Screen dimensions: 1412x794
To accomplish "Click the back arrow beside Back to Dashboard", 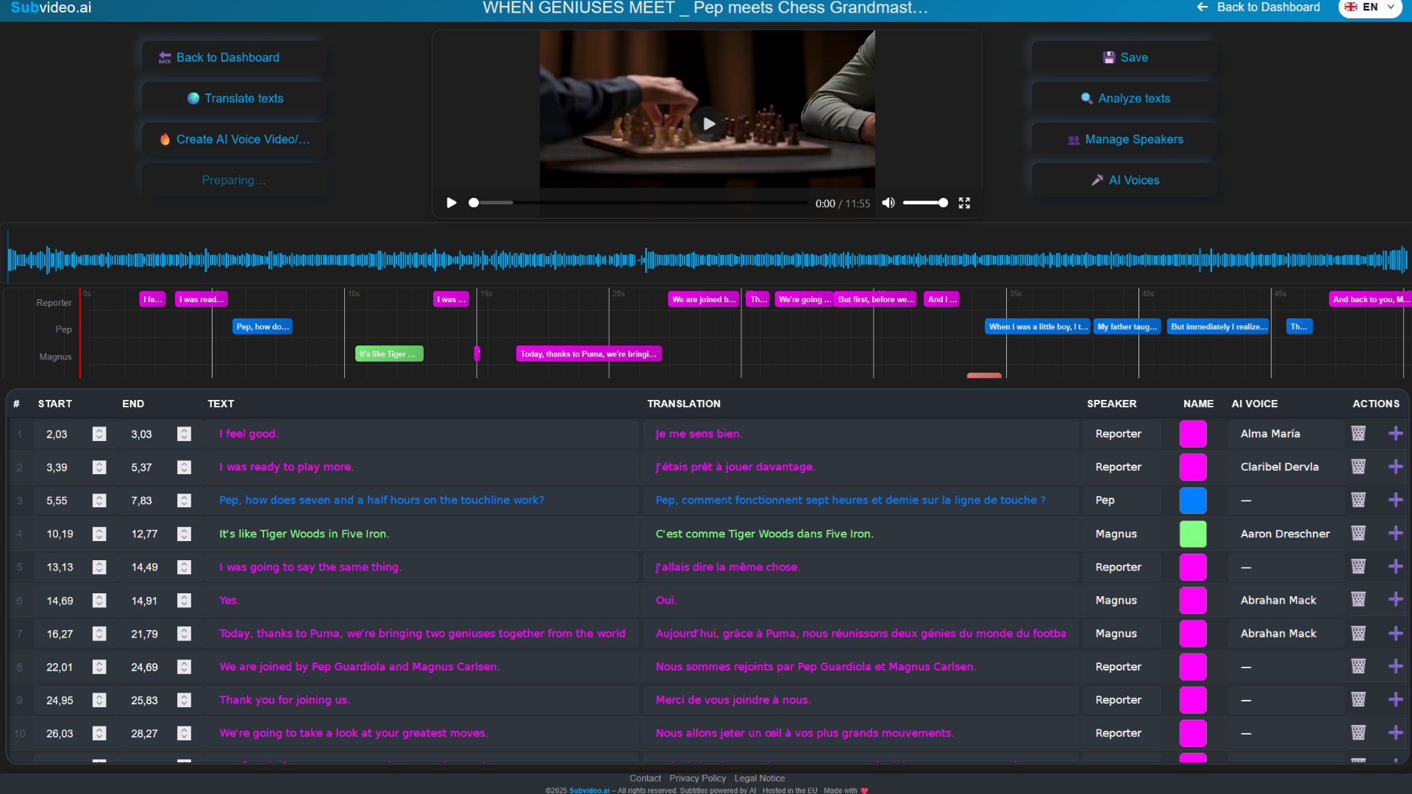I will 1202,7.
